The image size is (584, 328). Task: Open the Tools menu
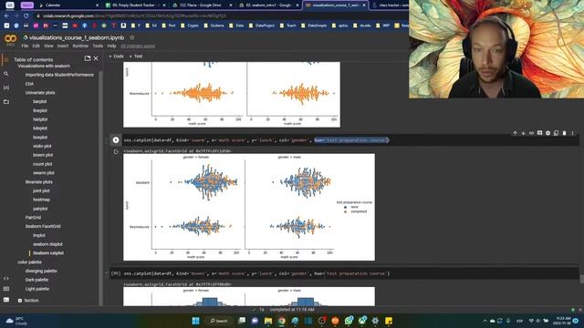pos(98,46)
